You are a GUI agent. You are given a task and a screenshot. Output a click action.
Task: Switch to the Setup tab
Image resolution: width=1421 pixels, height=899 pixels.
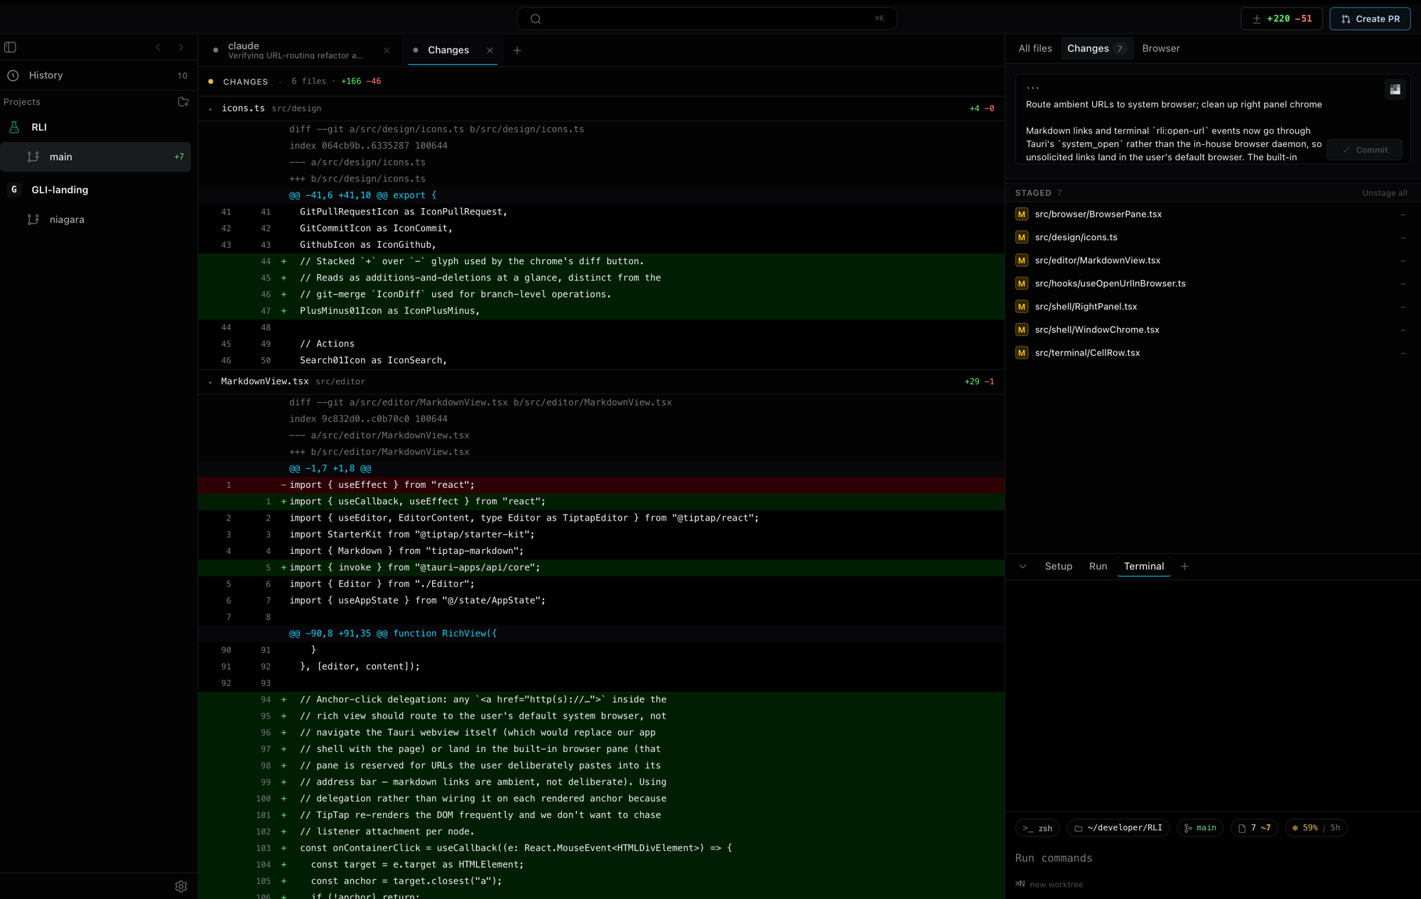1058,567
